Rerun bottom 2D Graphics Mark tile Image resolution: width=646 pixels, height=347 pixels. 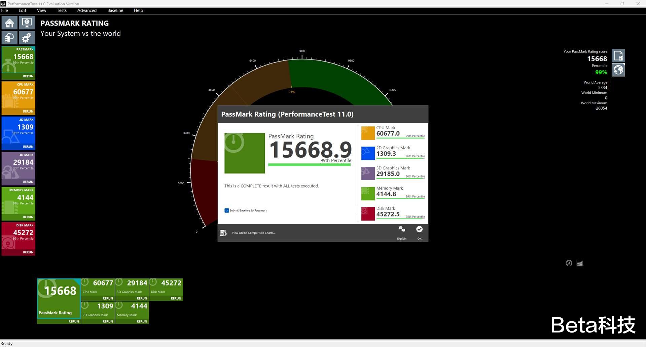click(x=108, y=321)
